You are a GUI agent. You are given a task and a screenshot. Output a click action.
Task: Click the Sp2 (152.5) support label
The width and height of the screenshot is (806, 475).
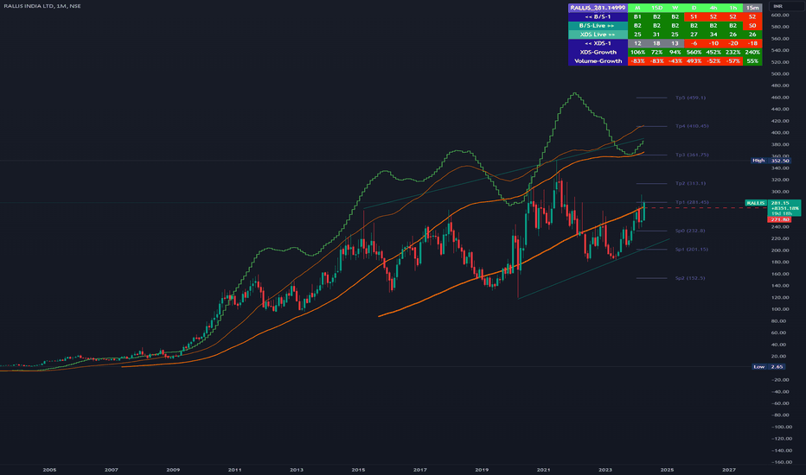[690, 278]
